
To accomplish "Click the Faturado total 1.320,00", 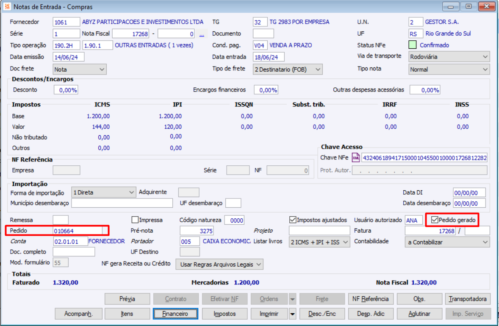I will tap(66, 283).
